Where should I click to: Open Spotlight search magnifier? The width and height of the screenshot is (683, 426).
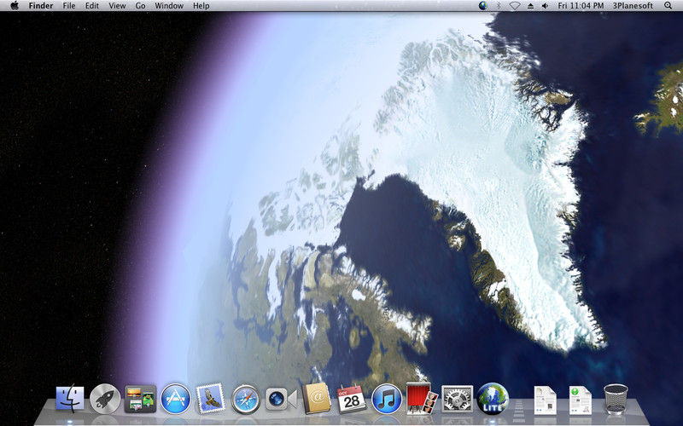pos(668,6)
